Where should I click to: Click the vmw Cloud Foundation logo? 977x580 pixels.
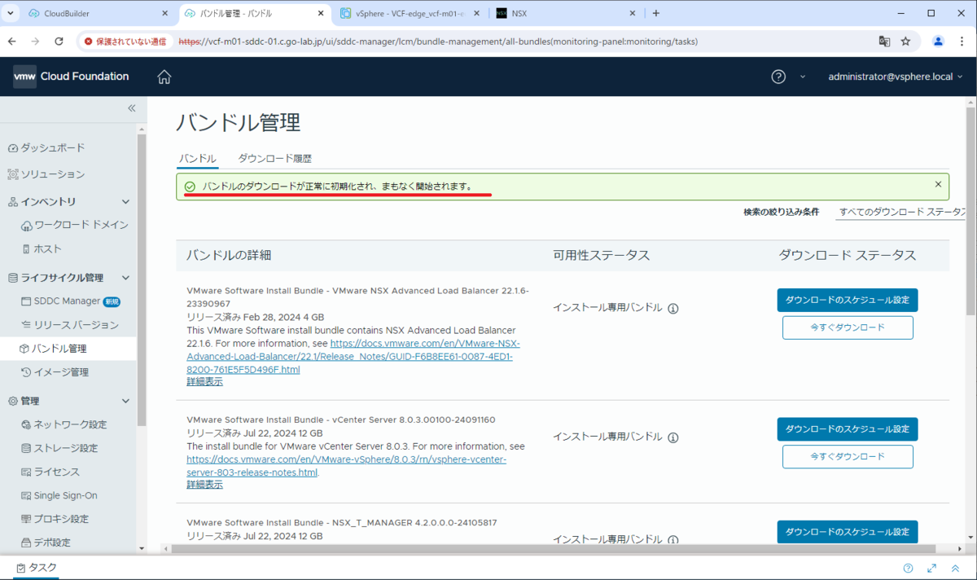pos(71,77)
